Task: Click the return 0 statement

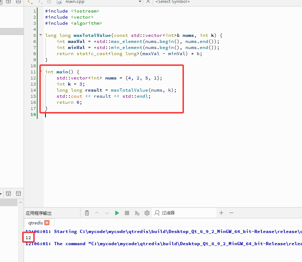Action: [69, 102]
